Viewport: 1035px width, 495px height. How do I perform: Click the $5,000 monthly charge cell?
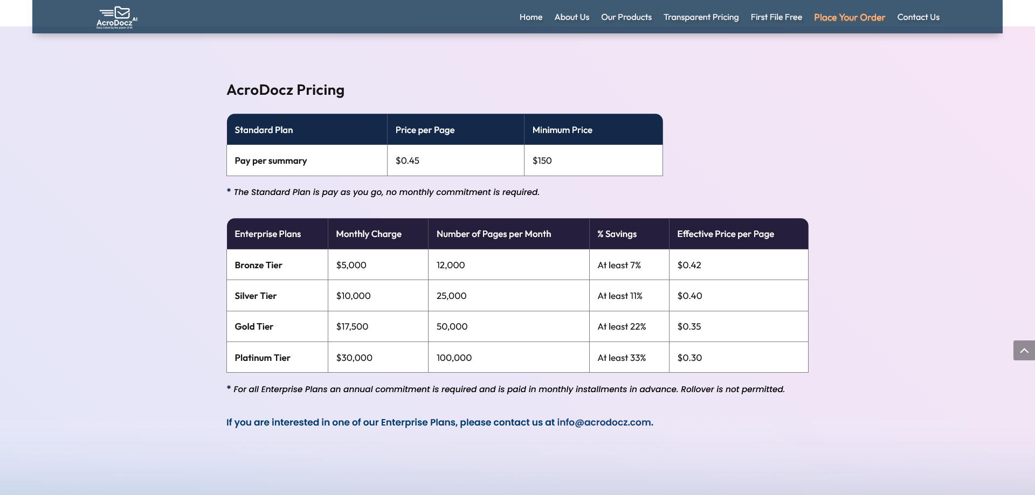click(x=378, y=265)
